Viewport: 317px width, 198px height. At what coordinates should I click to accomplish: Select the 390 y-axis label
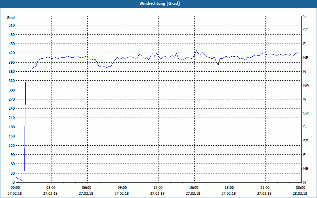(x=12, y=63)
